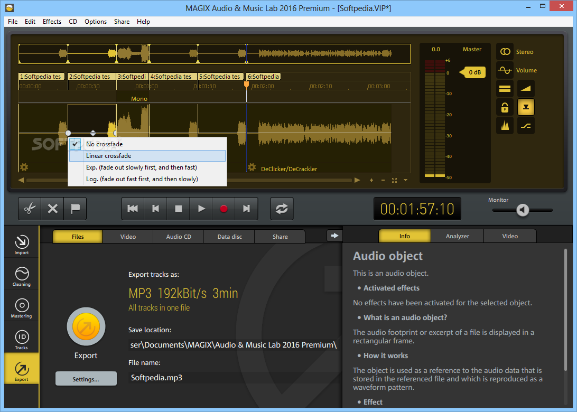577x412 pixels.
Task: Click the step curve icon
Action: coord(526,126)
